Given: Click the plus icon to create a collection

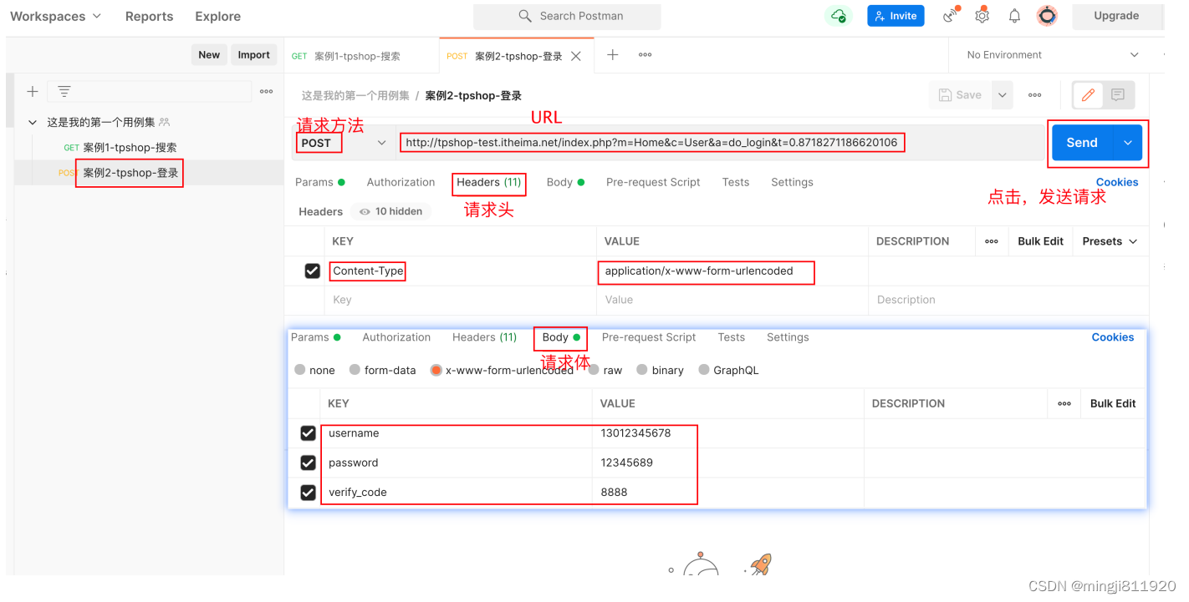Looking at the screenshot, I should [x=33, y=92].
